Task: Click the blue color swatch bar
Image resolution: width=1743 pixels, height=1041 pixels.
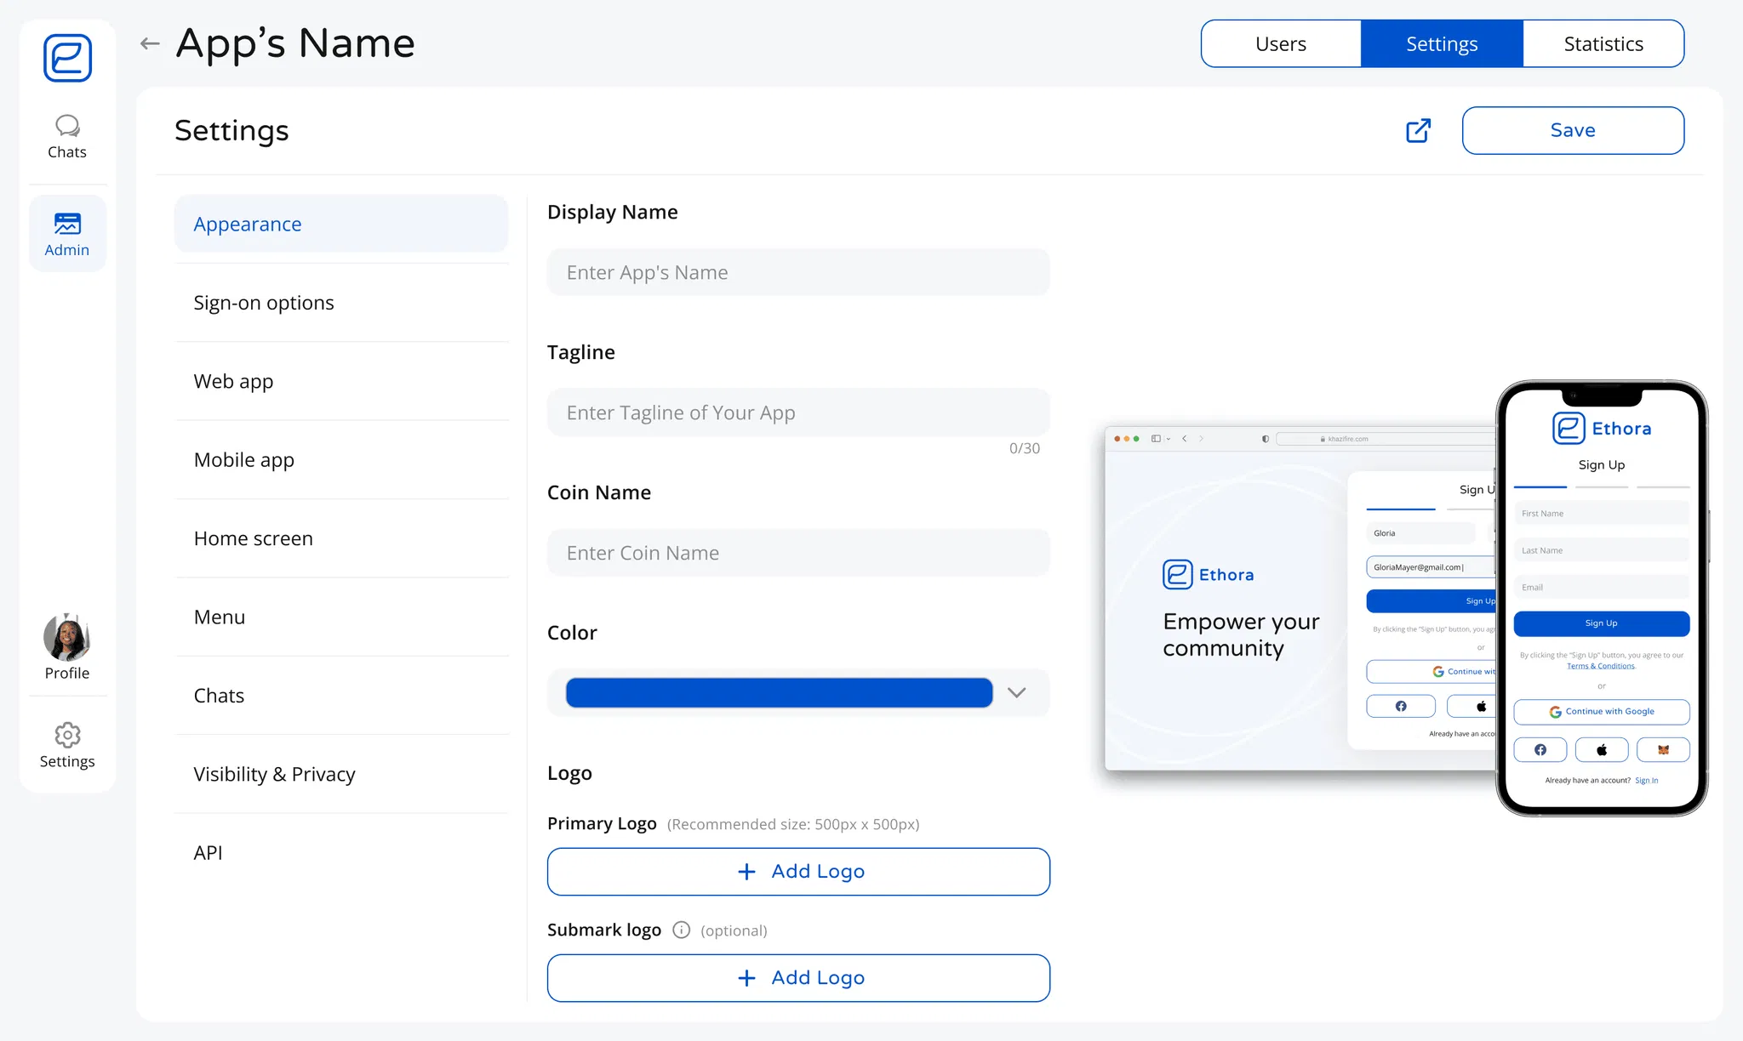Action: tap(779, 692)
